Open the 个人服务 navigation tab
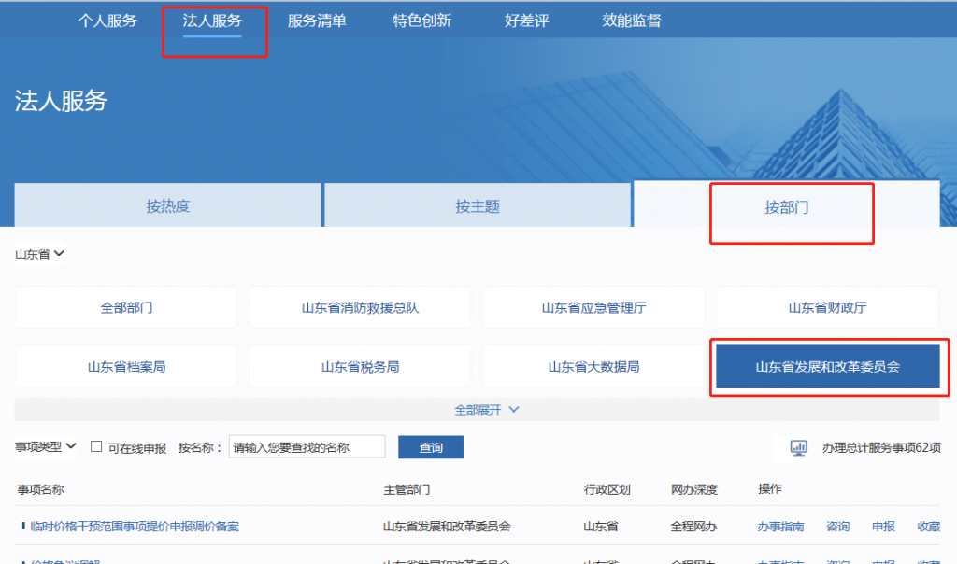The width and height of the screenshot is (957, 564). click(107, 21)
